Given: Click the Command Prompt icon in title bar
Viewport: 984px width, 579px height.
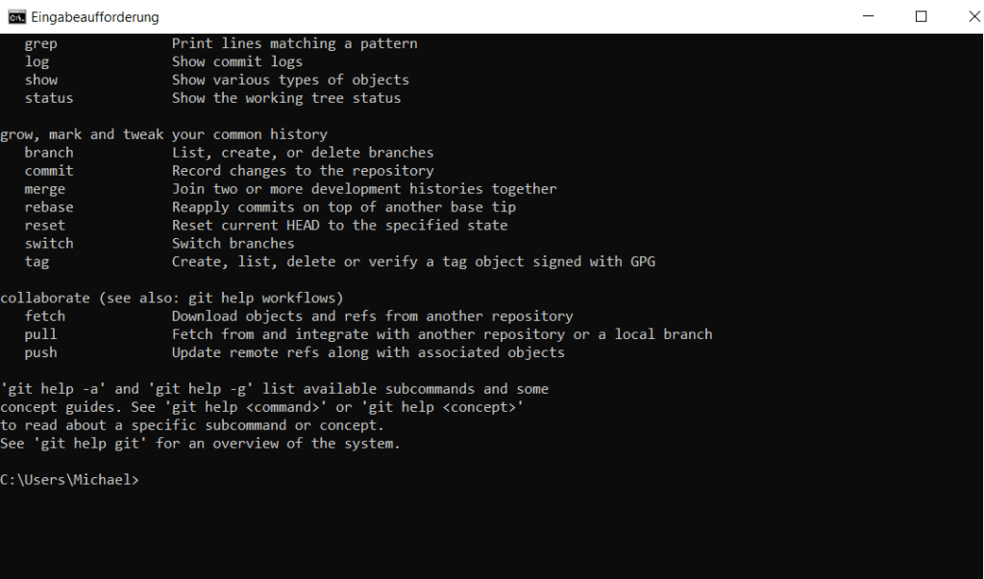Looking at the screenshot, I should (x=17, y=17).
